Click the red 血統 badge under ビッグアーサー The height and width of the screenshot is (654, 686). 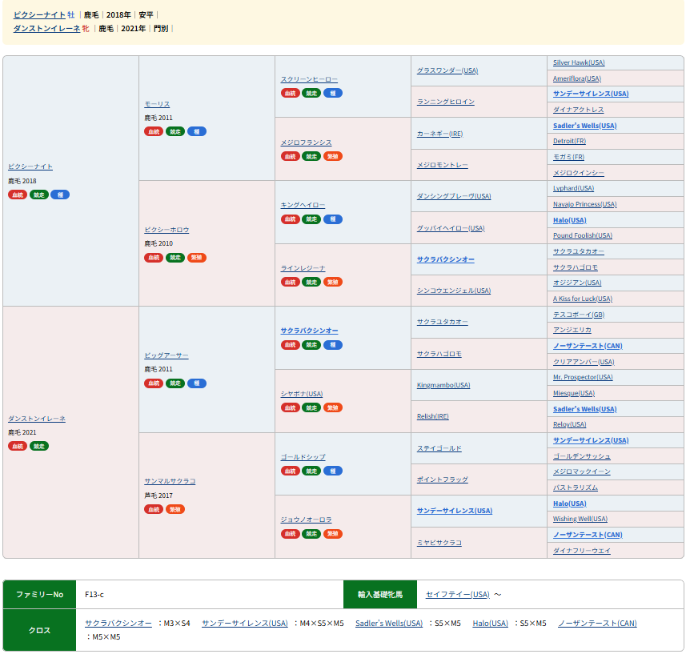click(x=154, y=383)
